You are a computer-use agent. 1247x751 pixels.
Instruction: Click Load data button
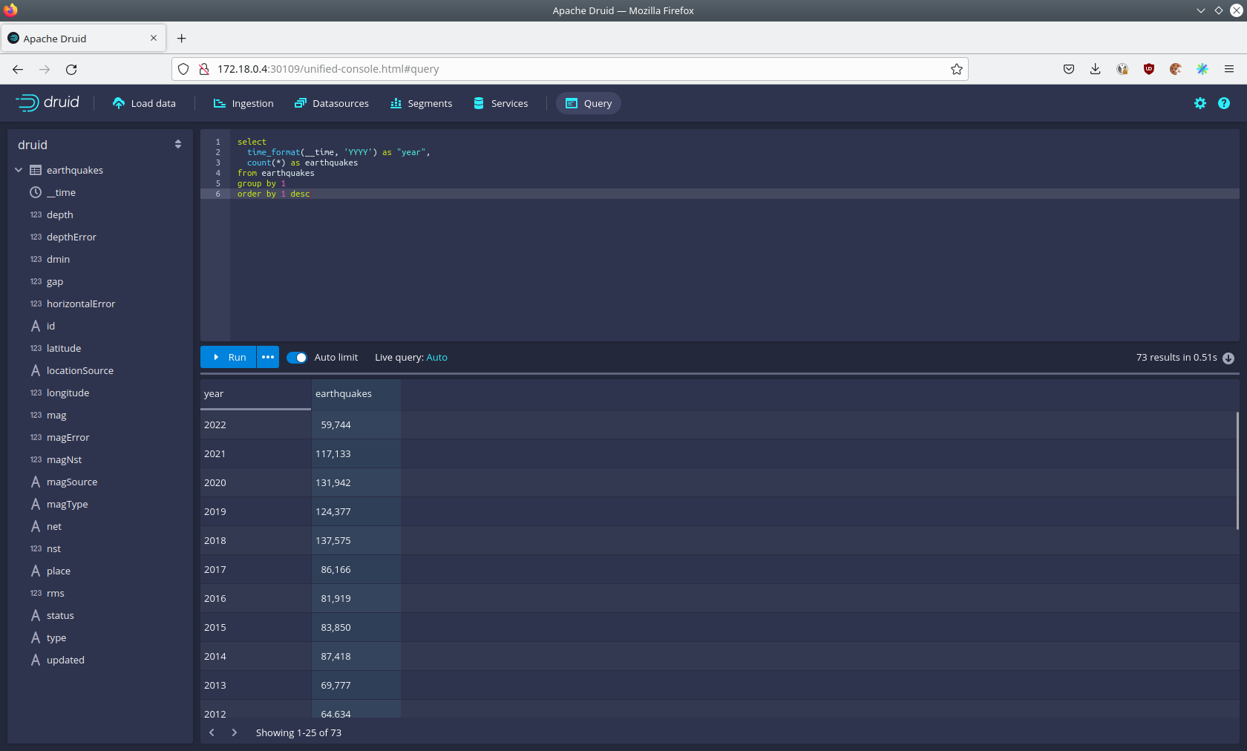tap(144, 103)
